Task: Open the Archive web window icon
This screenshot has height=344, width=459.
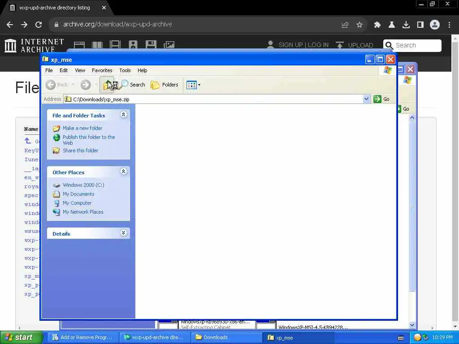Action: point(79,45)
